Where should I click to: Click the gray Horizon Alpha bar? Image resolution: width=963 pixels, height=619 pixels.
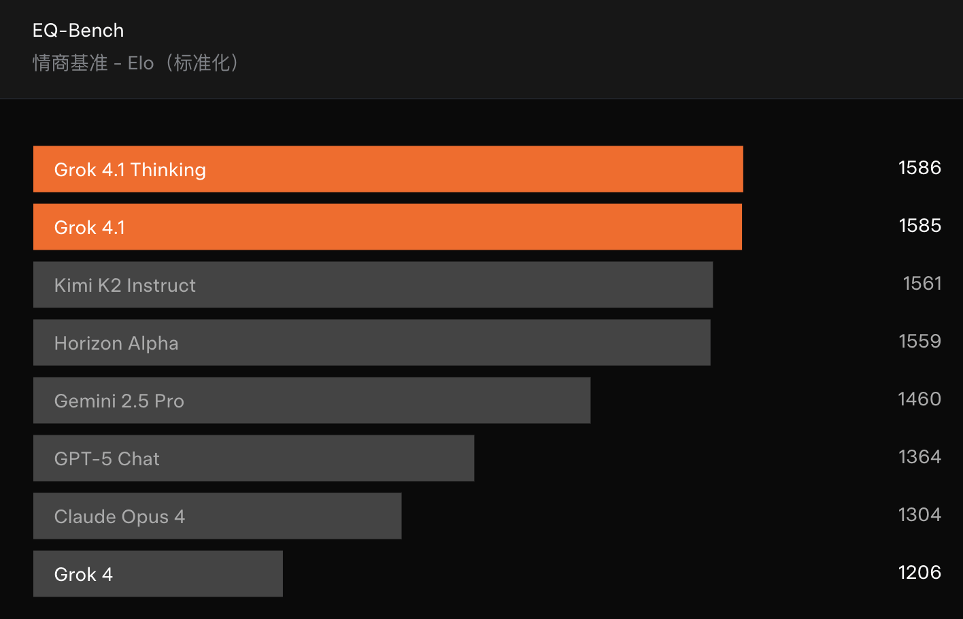(442, 343)
